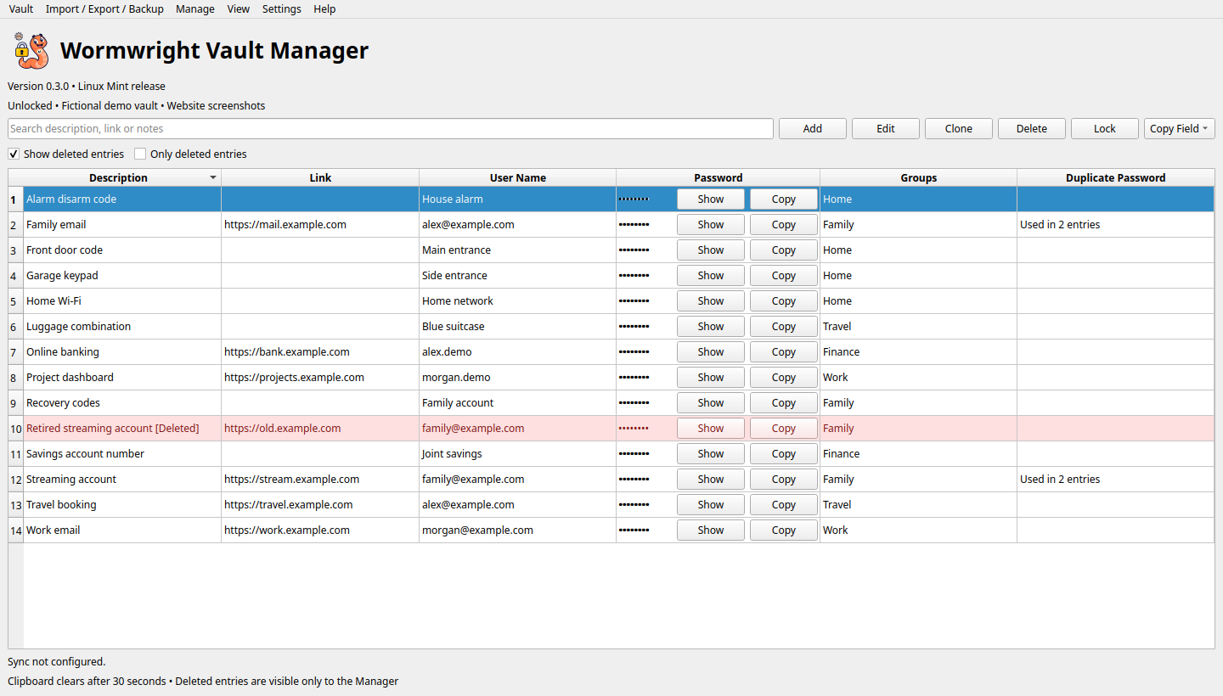Copy password for Garage keypad
The image size is (1223, 696).
[x=784, y=276]
